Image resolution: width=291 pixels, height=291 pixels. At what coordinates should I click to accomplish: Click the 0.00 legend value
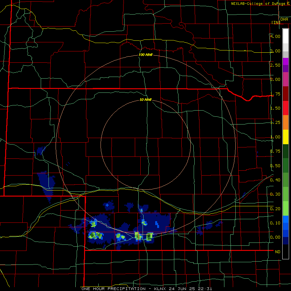[x=275, y=237]
